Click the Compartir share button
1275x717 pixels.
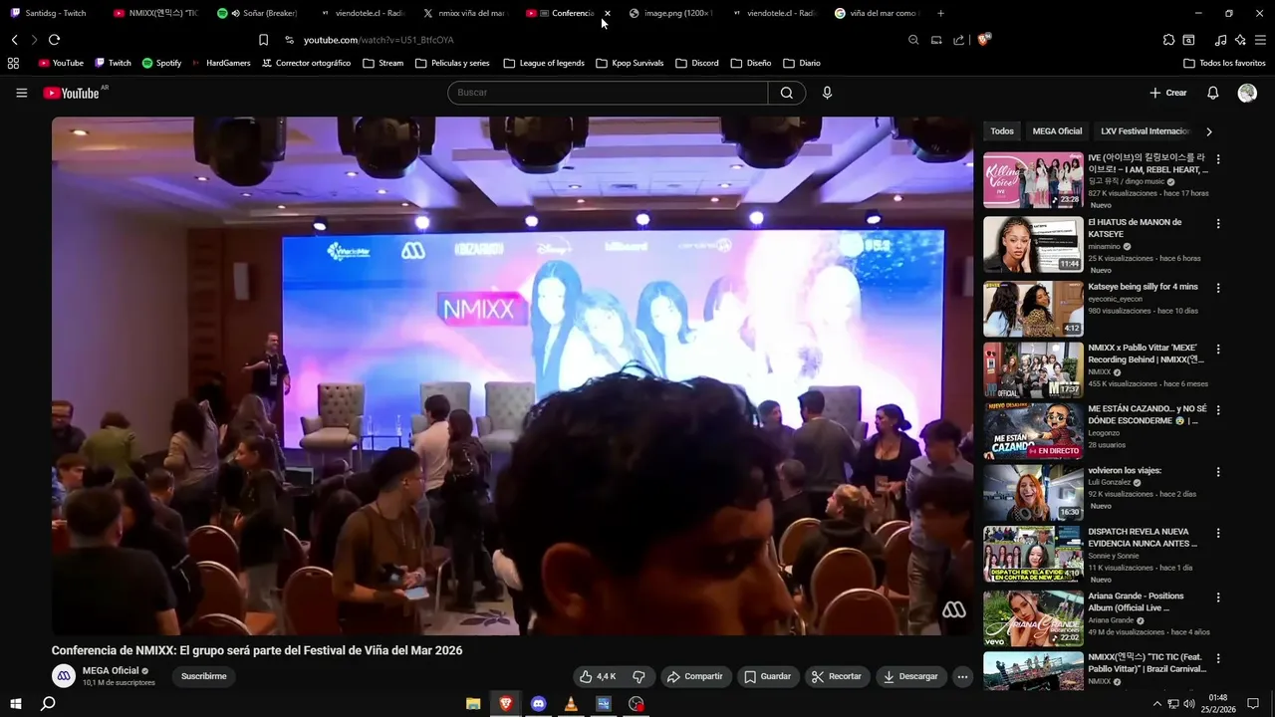(695, 676)
